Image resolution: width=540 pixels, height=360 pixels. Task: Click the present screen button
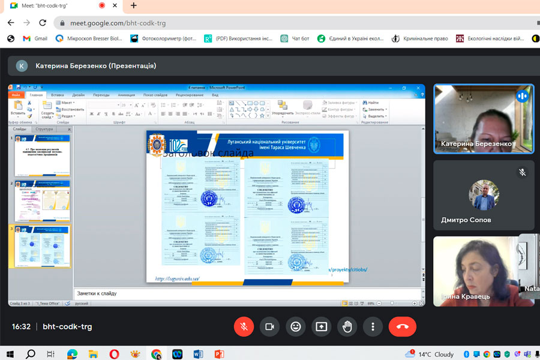coord(321,326)
